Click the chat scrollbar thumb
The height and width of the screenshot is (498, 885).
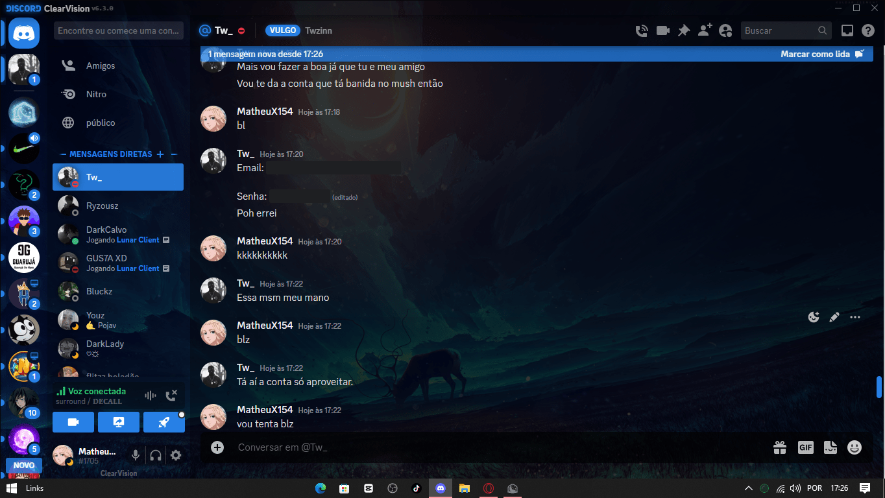click(x=879, y=386)
